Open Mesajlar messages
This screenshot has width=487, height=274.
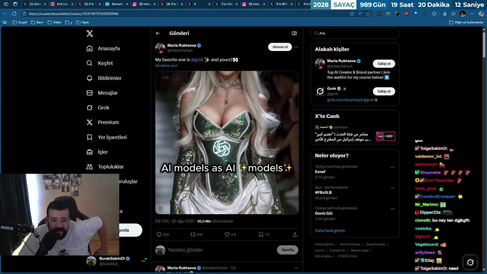102,93
